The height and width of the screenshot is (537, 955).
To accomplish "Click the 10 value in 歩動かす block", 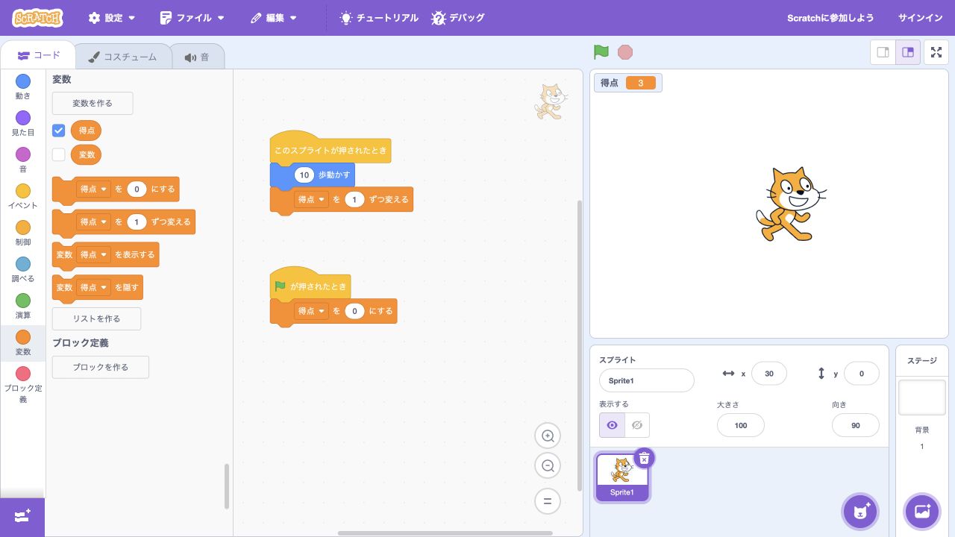I will [x=304, y=175].
